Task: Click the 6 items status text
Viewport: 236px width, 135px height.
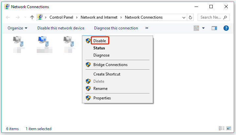Action: [x=12, y=129]
